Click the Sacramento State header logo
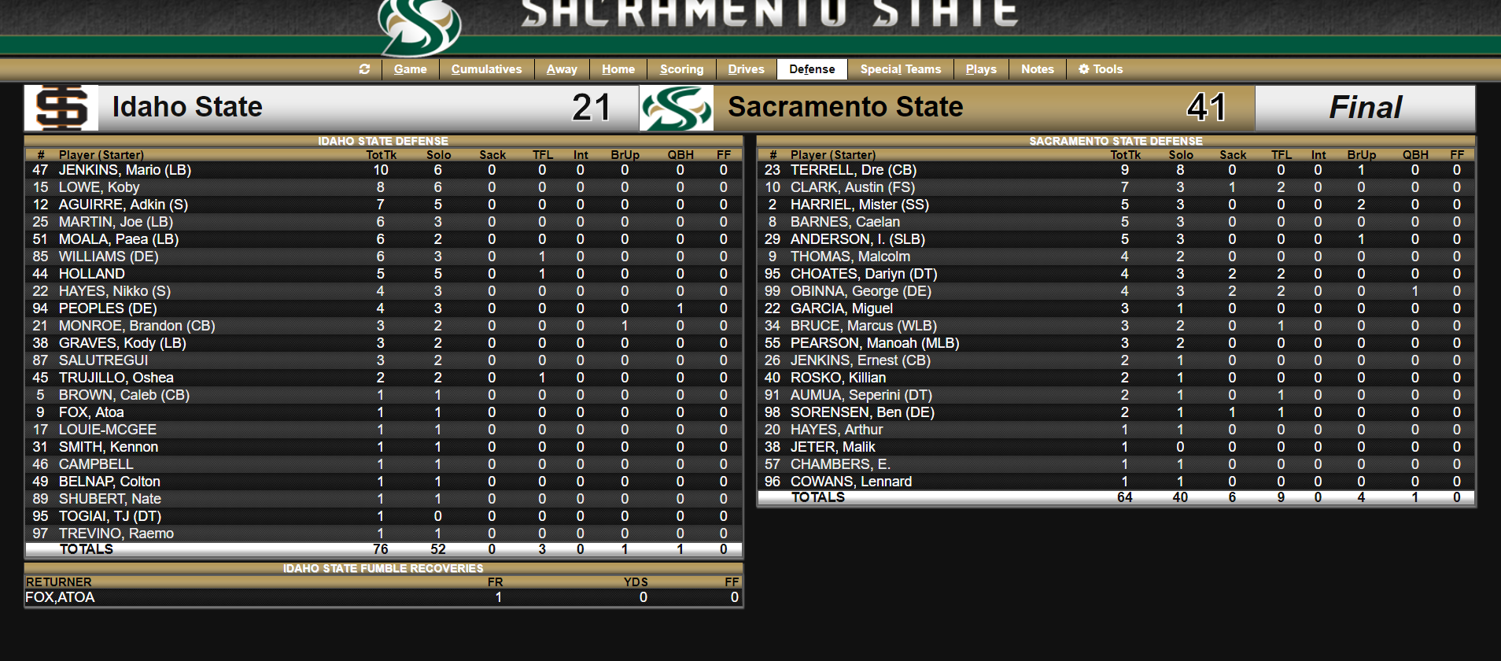The width and height of the screenshot is (1501, 661). coord(419,25)
